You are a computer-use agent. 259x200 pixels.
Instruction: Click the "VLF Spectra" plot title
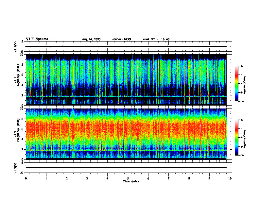coord(37,39)
